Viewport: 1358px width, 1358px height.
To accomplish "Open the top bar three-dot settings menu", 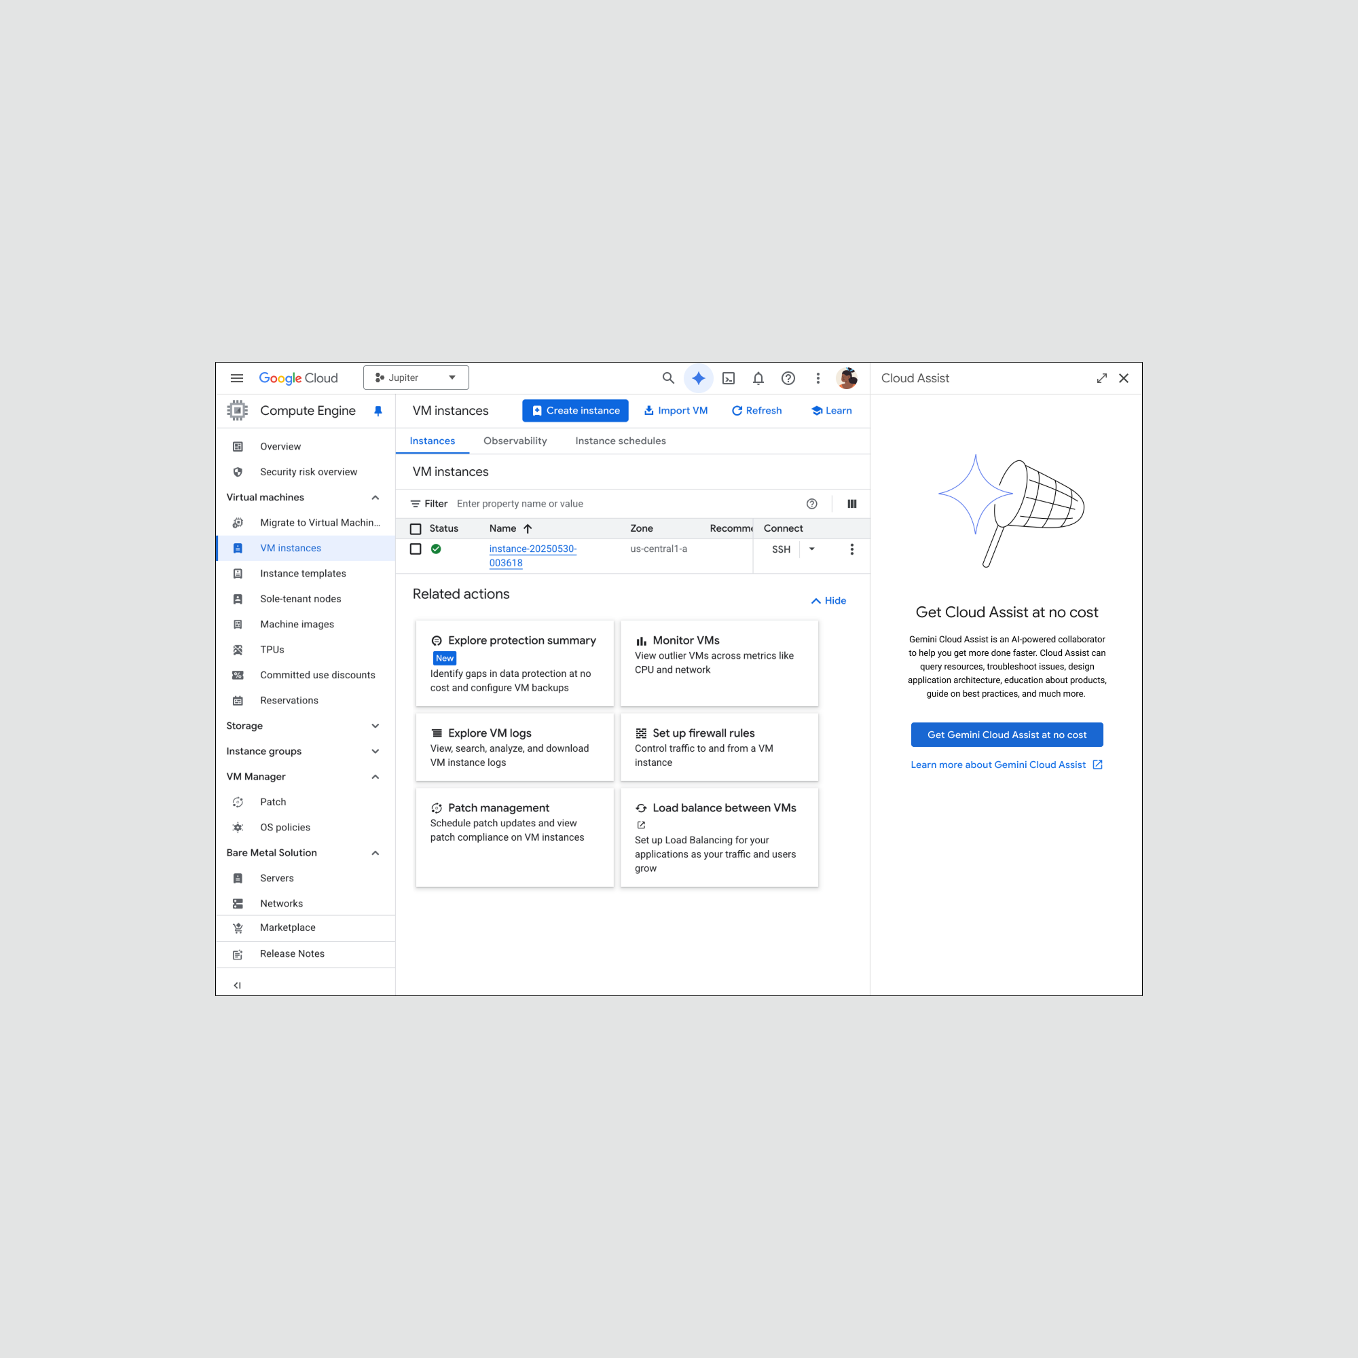I will pos(818,378).
